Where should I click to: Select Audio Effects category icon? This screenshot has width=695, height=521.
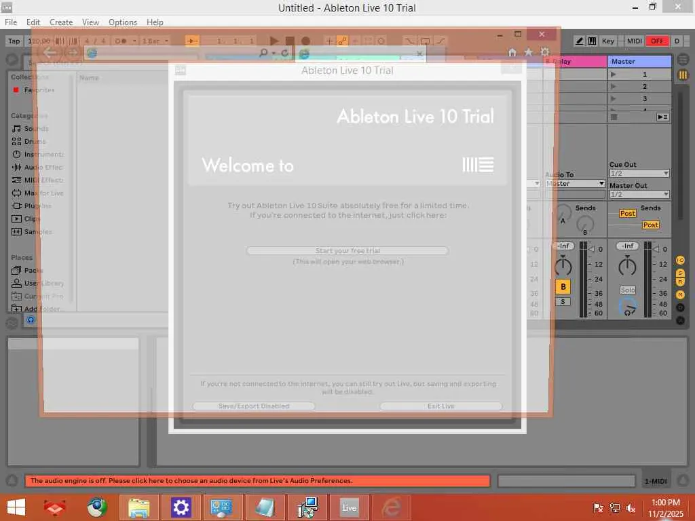click(x=16, y=167)
